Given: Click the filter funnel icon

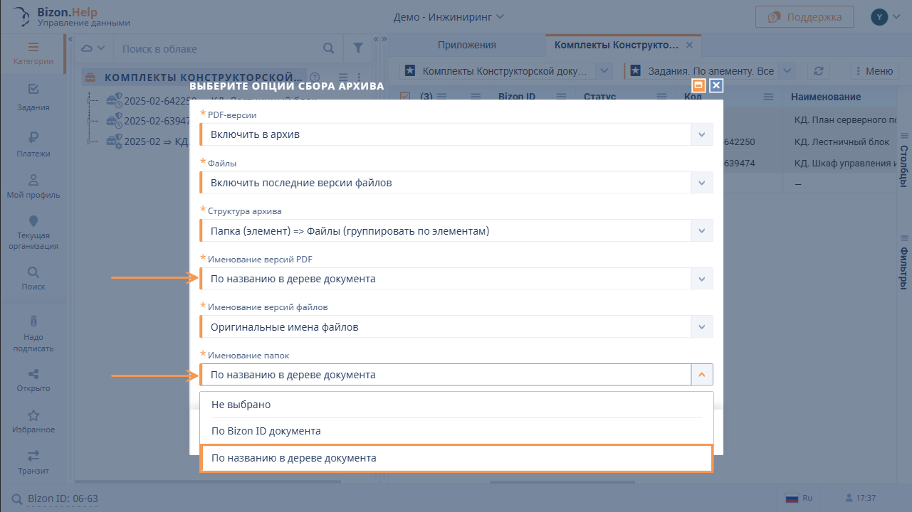Looking at the screenshot, I should (x=358, y=48).
